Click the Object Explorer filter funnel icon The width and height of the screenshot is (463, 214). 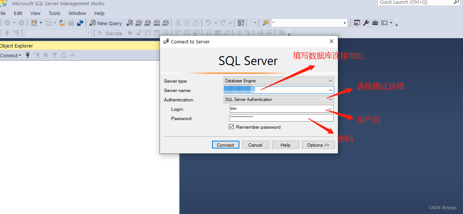tap(55, 55)
